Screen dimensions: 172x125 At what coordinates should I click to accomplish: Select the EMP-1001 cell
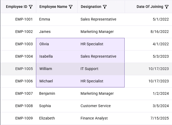click(x=18, y=19)
